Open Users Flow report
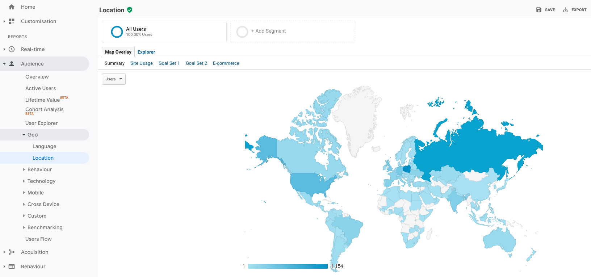This screenshot has width=591, height=277. pos(38,239)
